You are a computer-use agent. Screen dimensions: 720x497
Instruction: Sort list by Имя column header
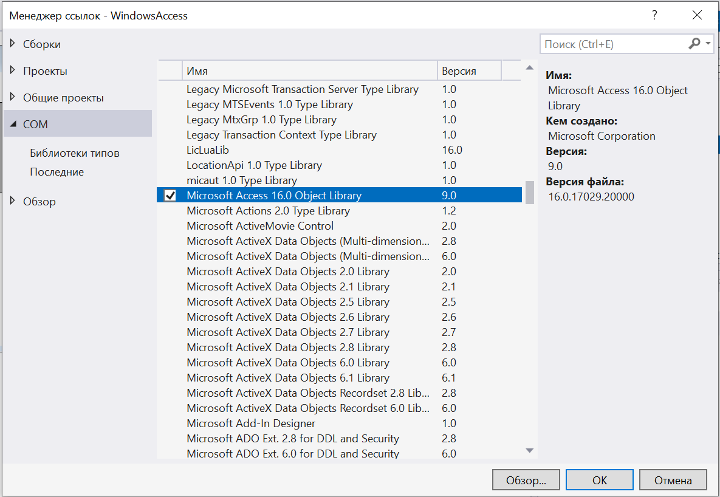309,70
